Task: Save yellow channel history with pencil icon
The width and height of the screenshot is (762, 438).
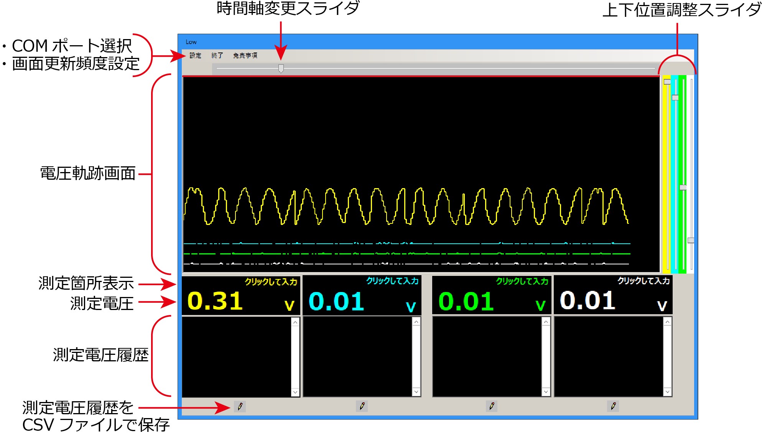Action: point(240,406)
